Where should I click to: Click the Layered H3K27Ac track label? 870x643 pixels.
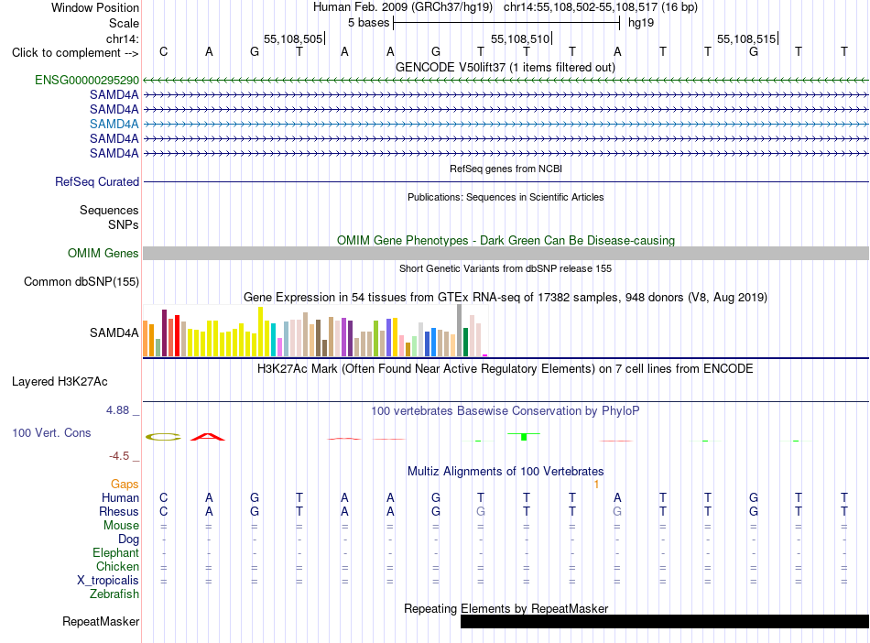[60, 382]
